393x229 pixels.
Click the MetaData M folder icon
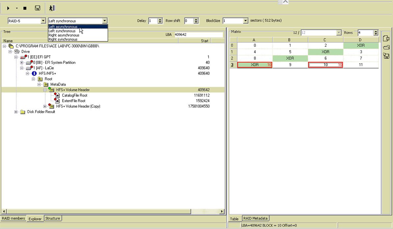coord(46,85)
